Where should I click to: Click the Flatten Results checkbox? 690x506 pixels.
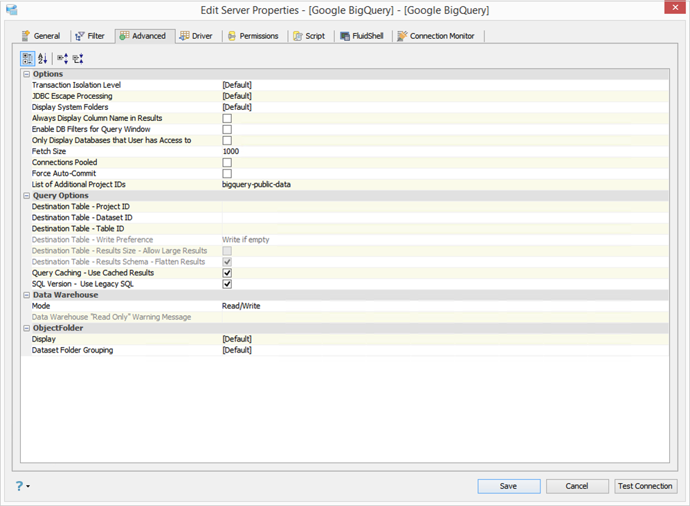pyautogui.click(x=227, y=261)
